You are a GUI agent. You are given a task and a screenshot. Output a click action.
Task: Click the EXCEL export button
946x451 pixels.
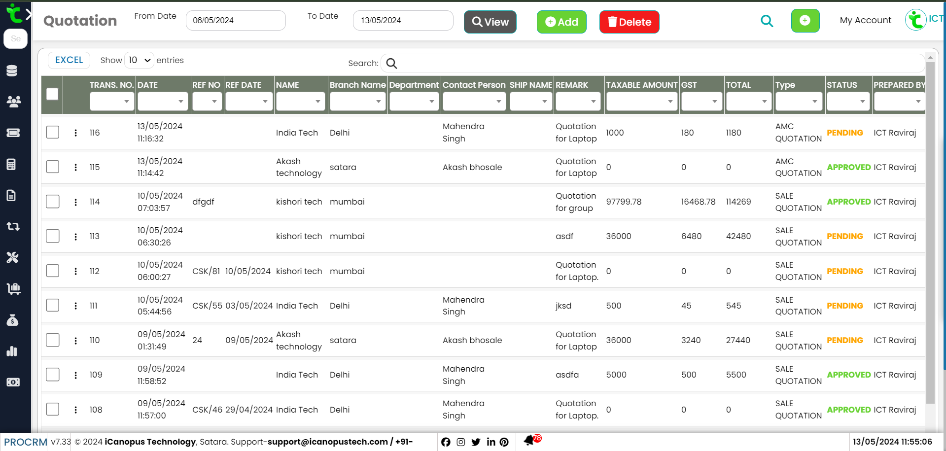click(x=69, y=60)
